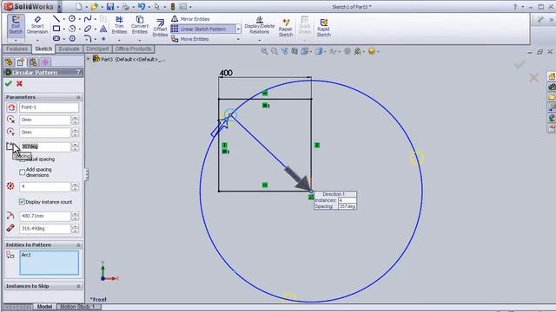Cancel the Circular Pattern with red X

tap(19, 83)
